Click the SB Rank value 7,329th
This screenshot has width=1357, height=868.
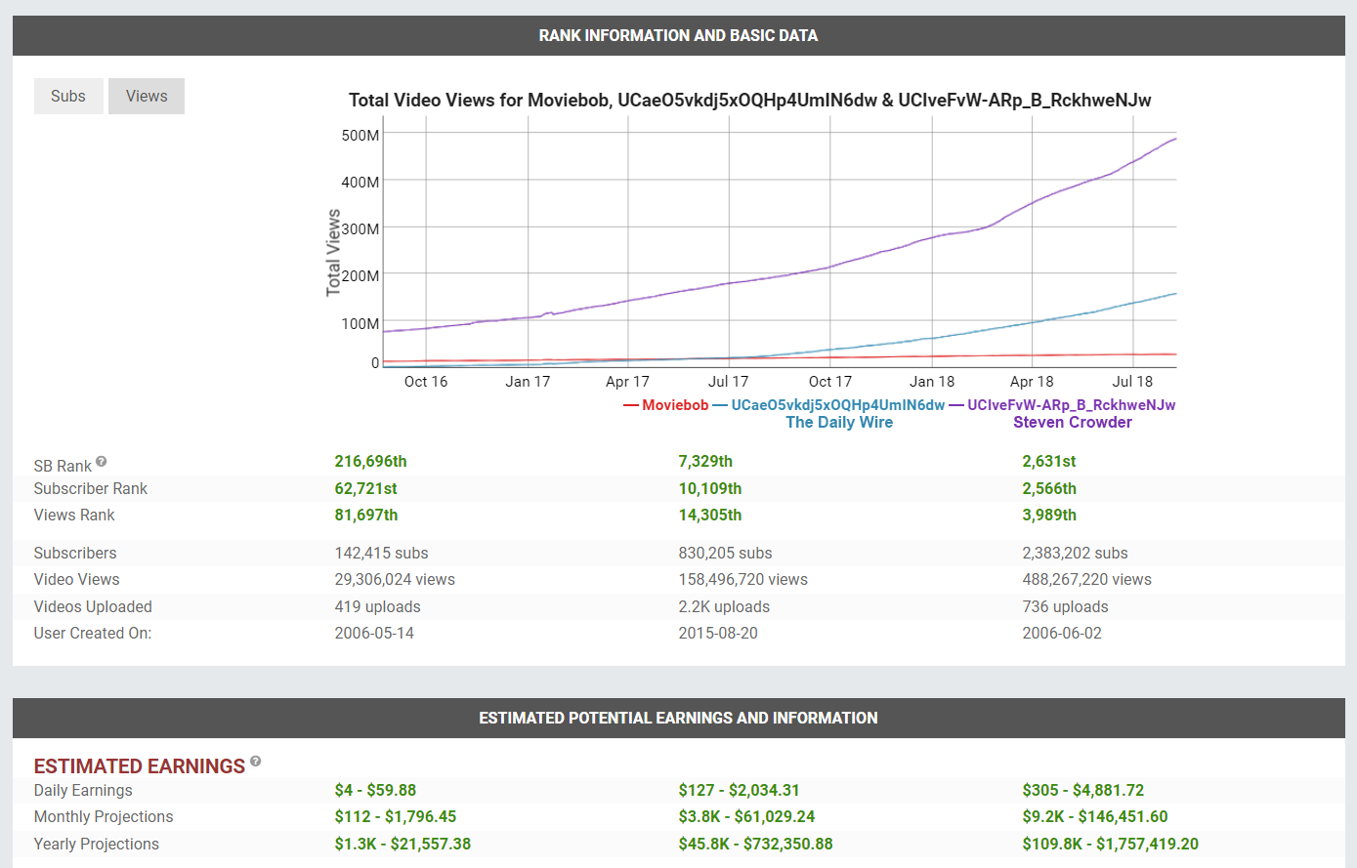[x=705, y=461]
